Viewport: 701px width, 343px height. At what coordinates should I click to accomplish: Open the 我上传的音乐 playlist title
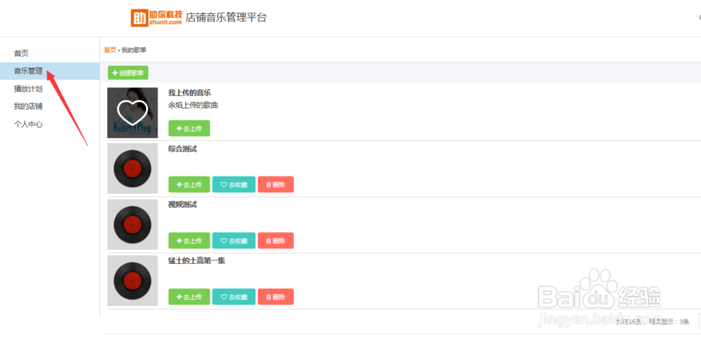coord(189,93)
